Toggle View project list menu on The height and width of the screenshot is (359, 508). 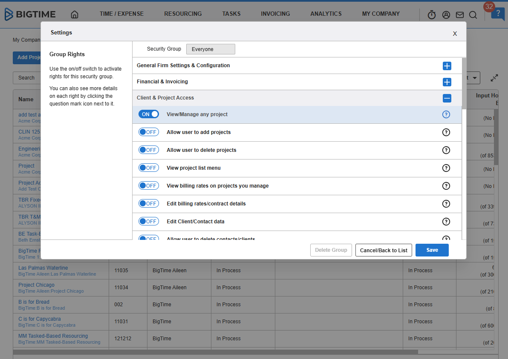pos(149,168)
